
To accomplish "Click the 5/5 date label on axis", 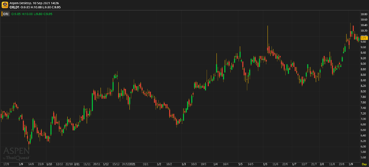I will (x=240, y=164).
